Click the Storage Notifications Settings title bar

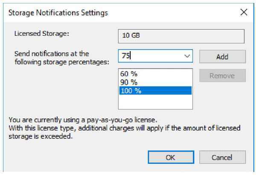(107, 12)
